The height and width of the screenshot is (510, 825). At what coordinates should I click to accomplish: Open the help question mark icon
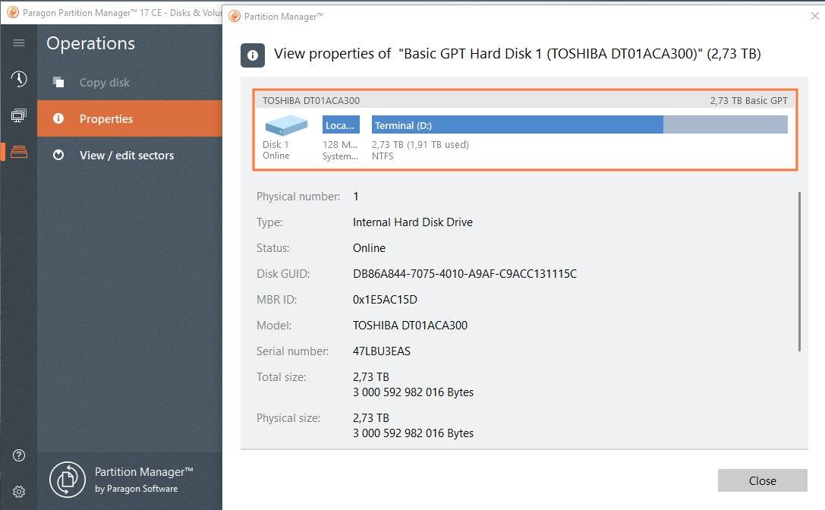19,455
